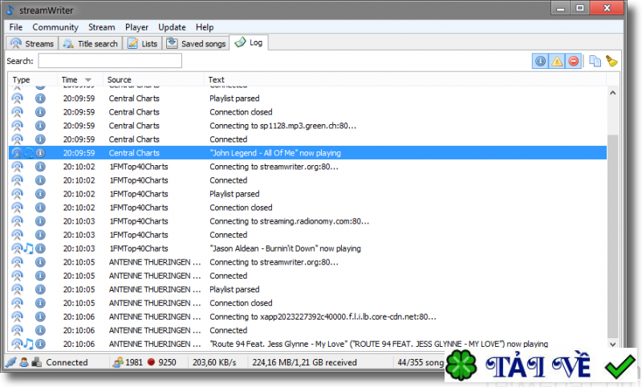The width and height of the screenshot is (642, 387).
Task: Switch to the Saved songs tab
Action: click(196, 43)
